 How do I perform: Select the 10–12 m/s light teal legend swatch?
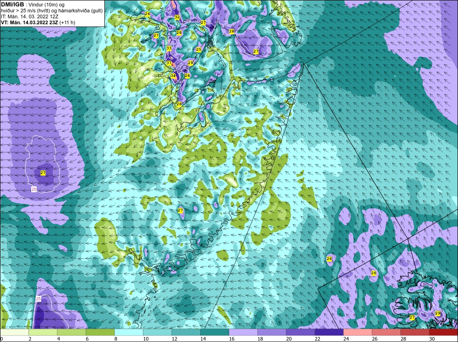click(158, 332)
